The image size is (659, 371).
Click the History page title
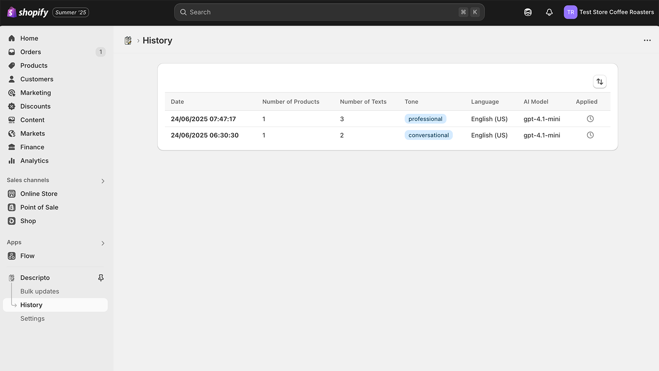coord(157,40)
